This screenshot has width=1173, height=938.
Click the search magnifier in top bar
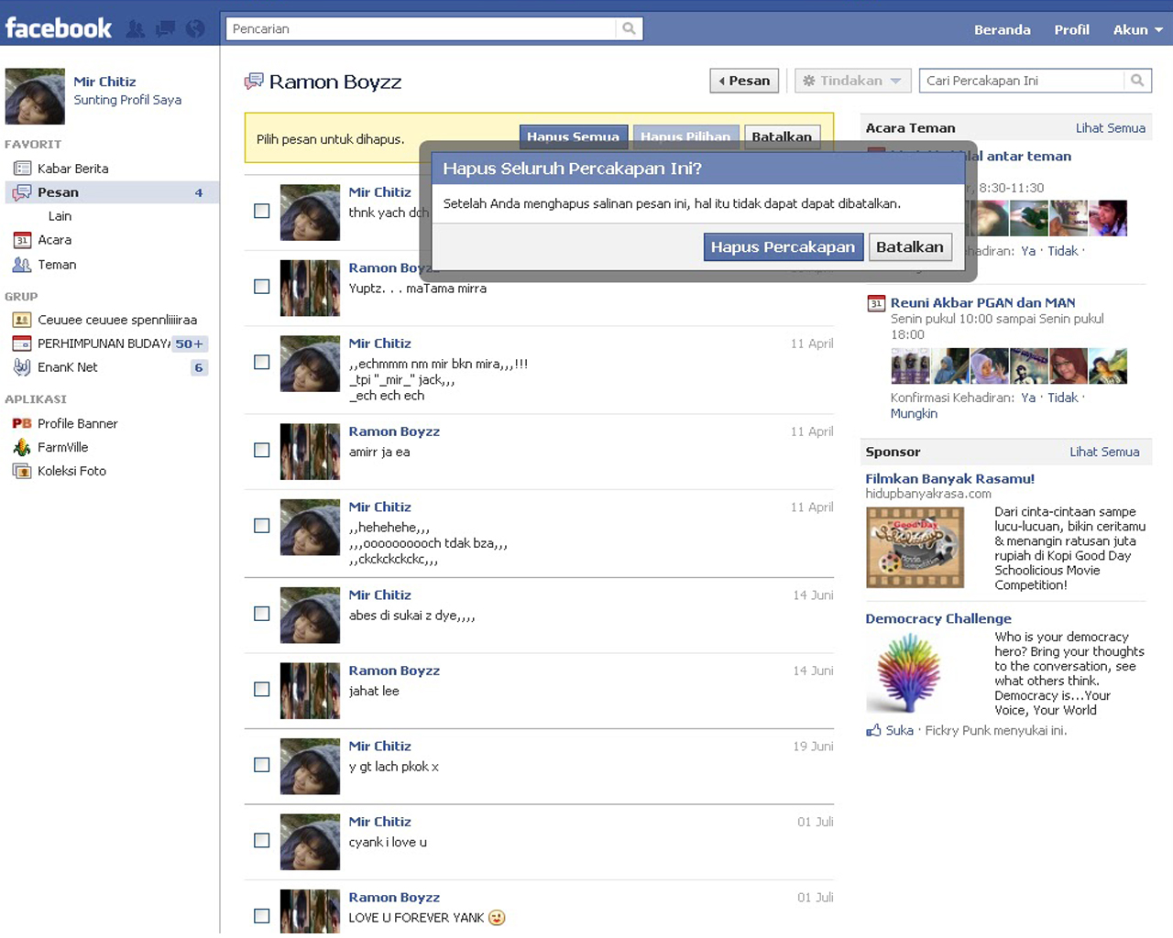[629, 28]
